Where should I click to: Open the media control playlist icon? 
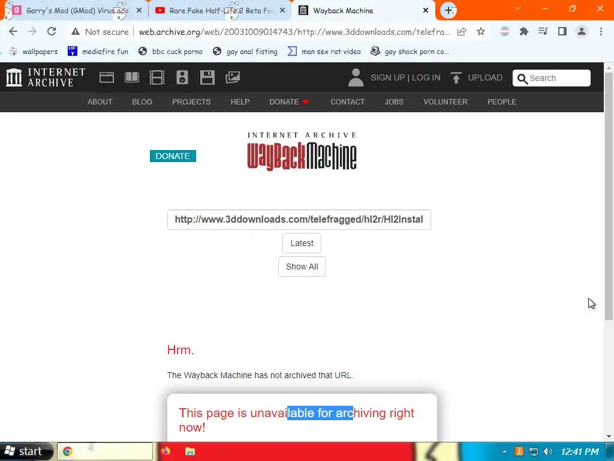(x=543, y=31)
